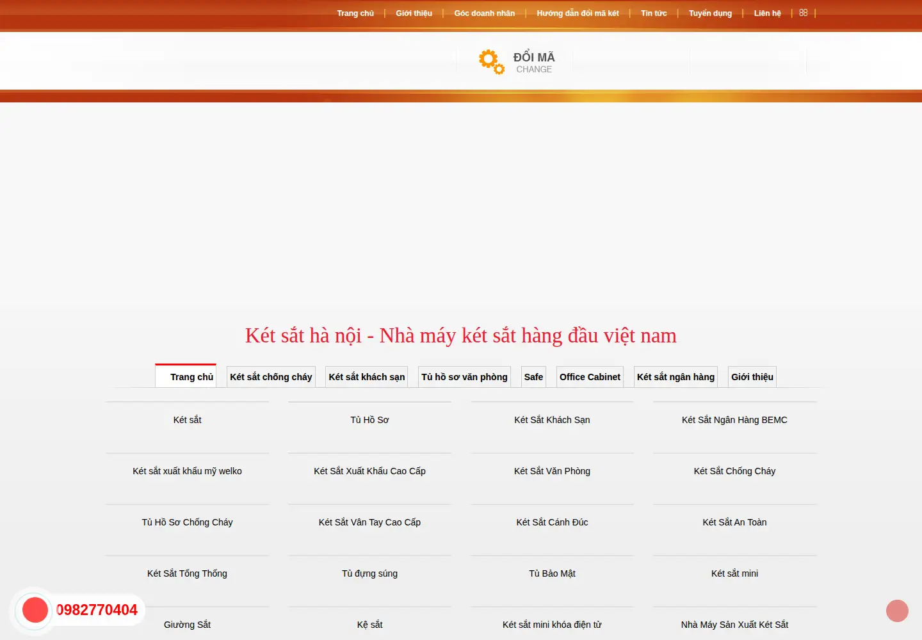Select the Office Cabinet tab
Image resolution: width=922 pixels, height=640 pixels.
point(590,377)
